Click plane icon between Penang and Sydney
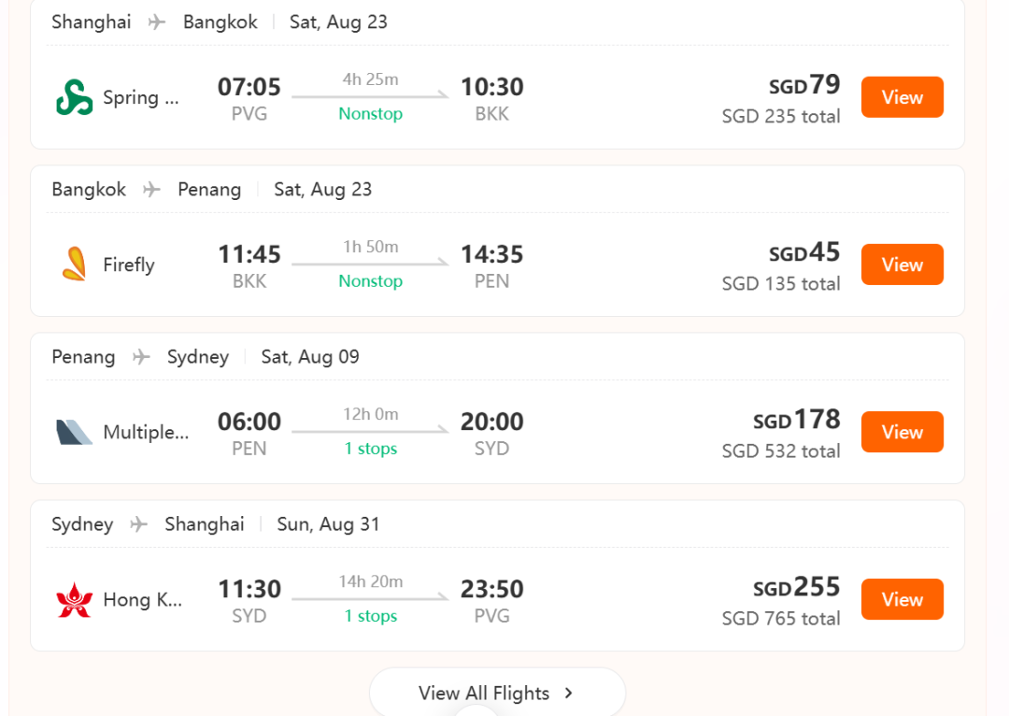This screenshot has height=716, width=1009. 141,357
